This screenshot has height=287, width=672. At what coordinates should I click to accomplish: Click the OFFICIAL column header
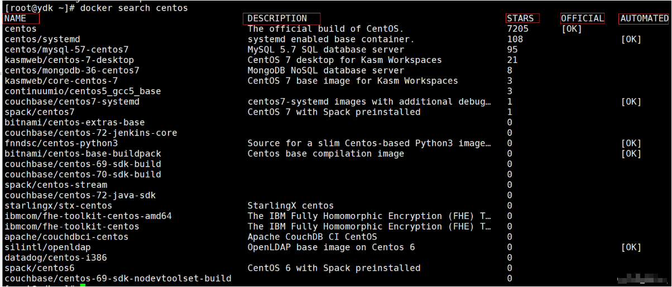coord(583,18)
